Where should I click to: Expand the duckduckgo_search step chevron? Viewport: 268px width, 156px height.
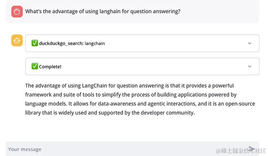(x=249, y=43)
